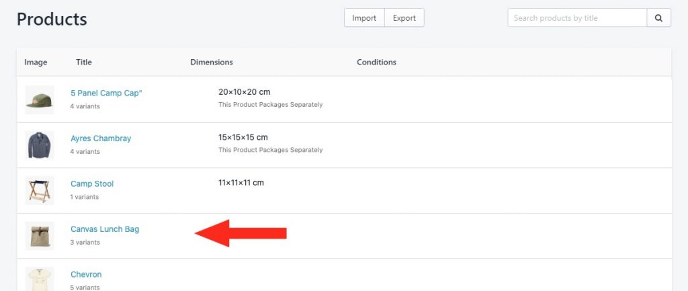The width and height of the screenshot is (688, 291).
Task: Open the Ayres Chambray product link
Action: [101, 138]
